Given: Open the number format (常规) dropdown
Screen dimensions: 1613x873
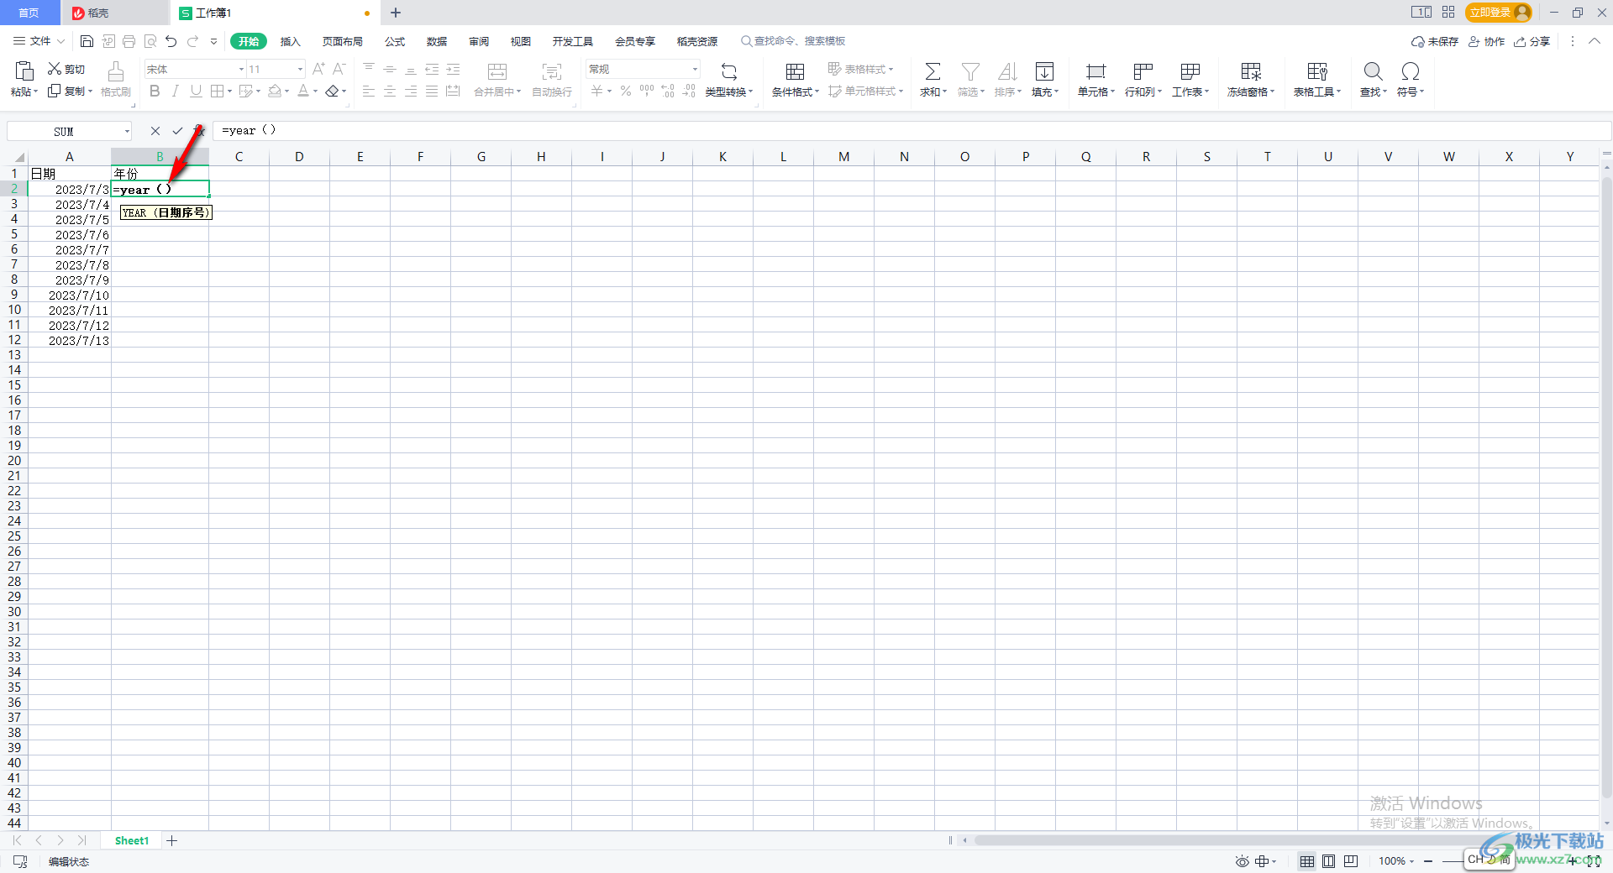Looking at the screenshot, I should point(695,70).
